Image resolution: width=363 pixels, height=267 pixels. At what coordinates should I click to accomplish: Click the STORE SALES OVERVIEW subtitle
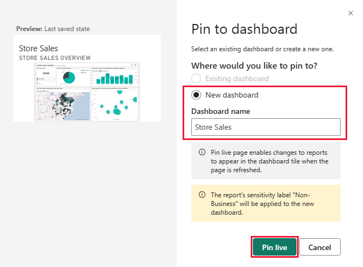[55, 58]
